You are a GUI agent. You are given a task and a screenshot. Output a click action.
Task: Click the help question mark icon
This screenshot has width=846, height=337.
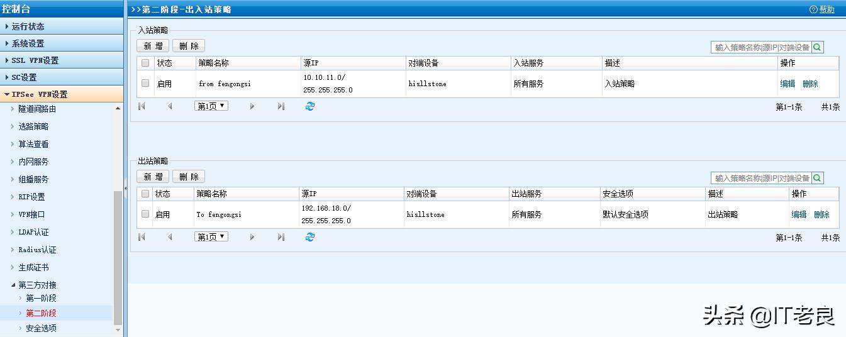click(x=813, y=9)
